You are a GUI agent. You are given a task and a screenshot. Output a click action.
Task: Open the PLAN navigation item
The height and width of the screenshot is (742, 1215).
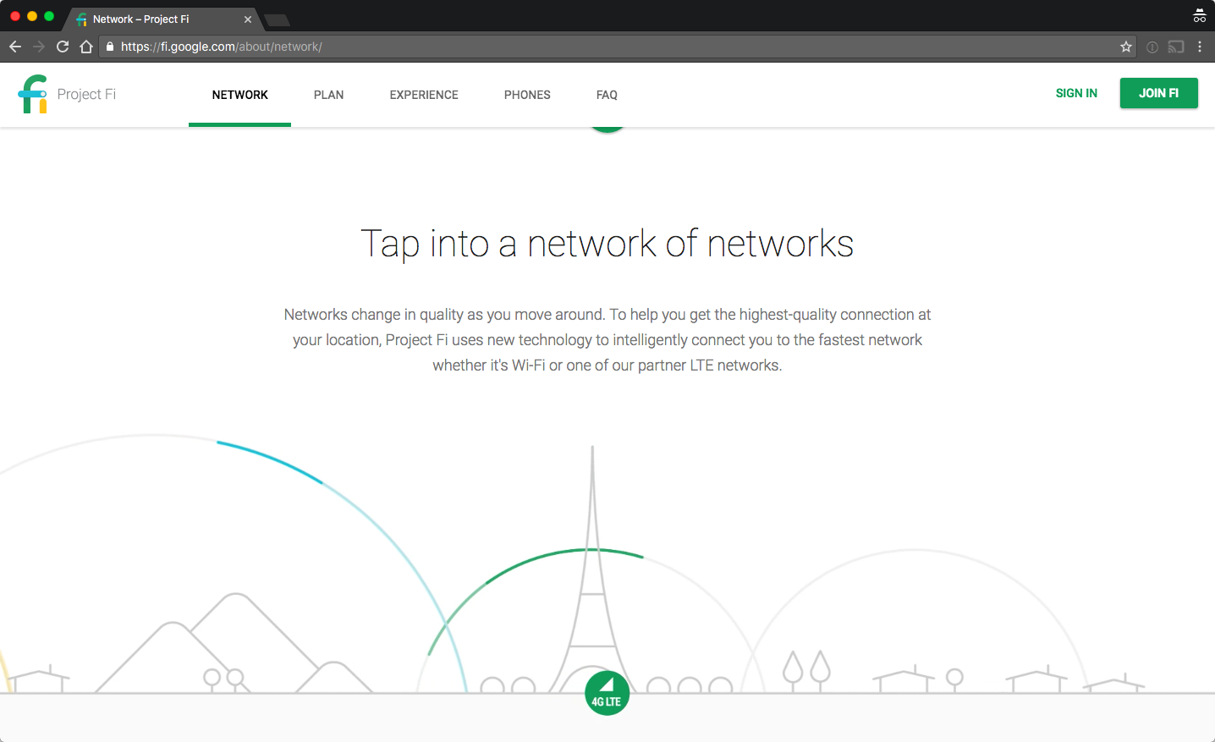[328, 95]
